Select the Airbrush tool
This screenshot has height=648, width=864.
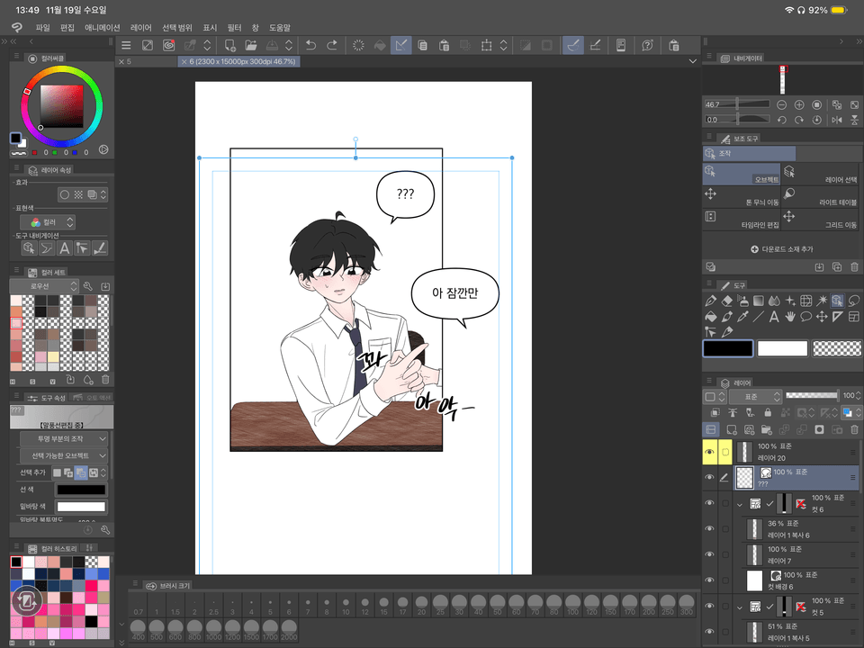click(x=742, y=301)
